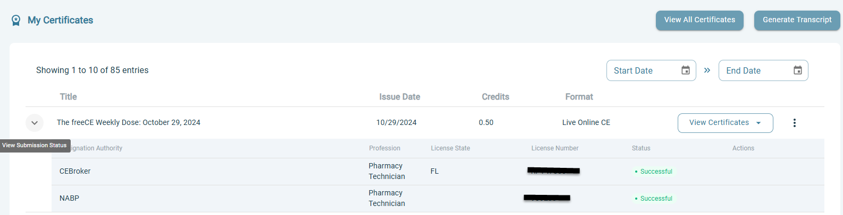Click the caret arrow on View Certificates
This screenshot has width=843, height=215.
(x=758, y=123)
